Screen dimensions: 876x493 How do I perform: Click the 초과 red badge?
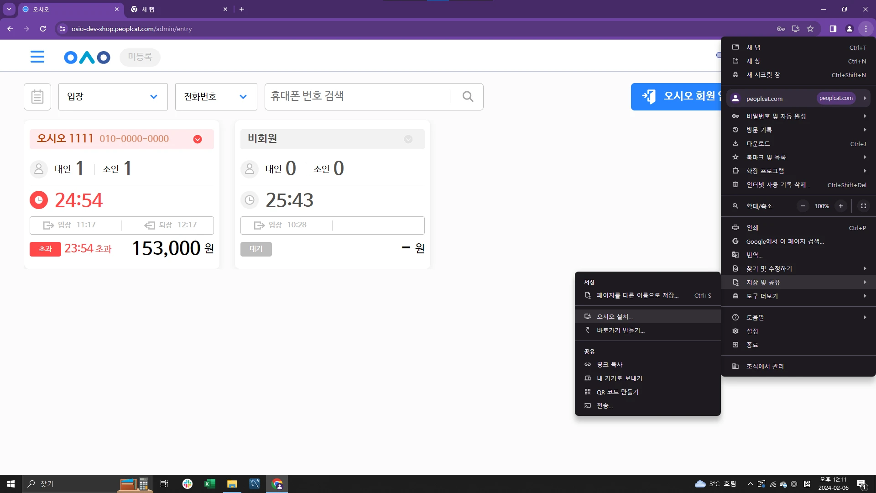[x=45, y=249]
